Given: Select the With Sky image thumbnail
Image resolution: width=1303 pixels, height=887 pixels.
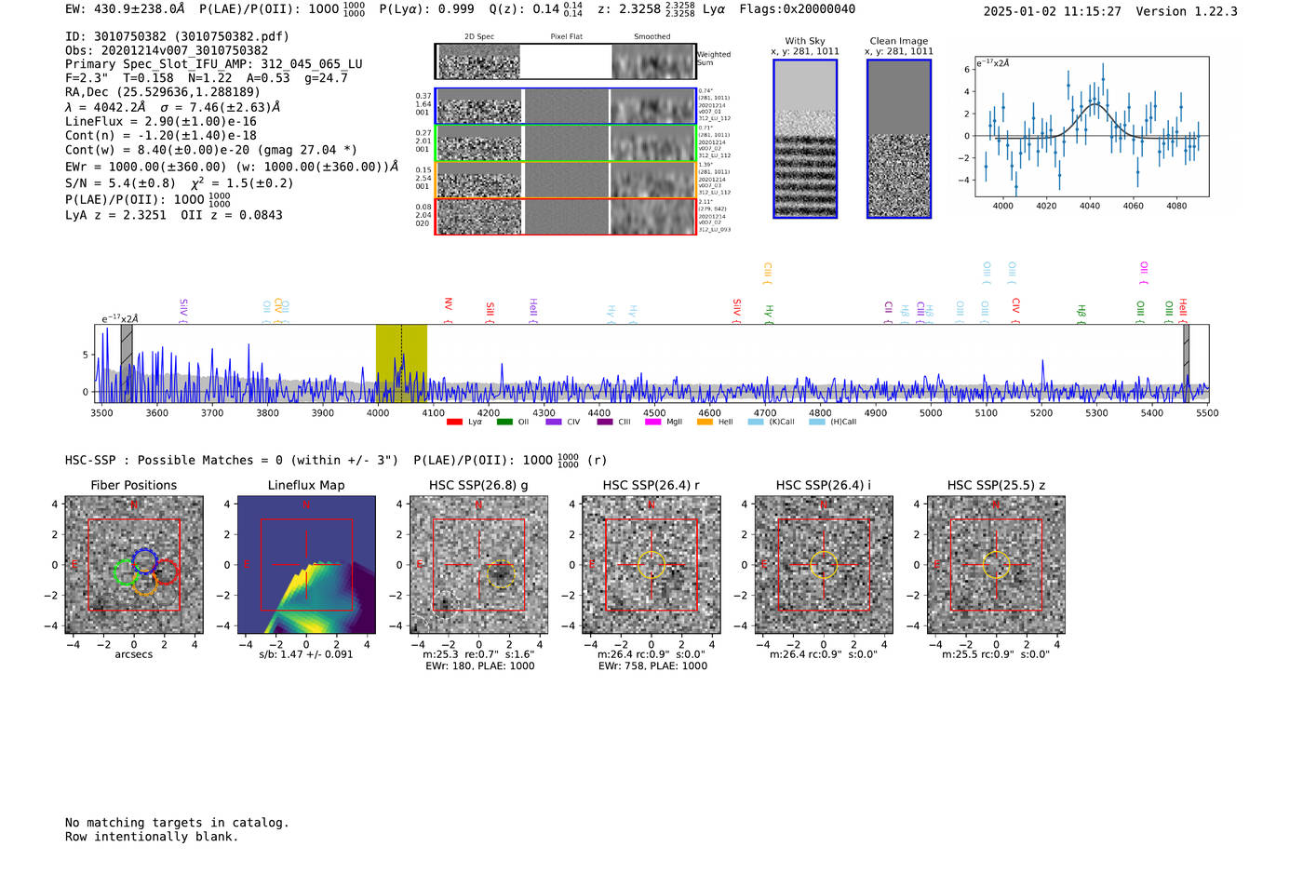Looking at the screenshot, I should pos(805,139).
